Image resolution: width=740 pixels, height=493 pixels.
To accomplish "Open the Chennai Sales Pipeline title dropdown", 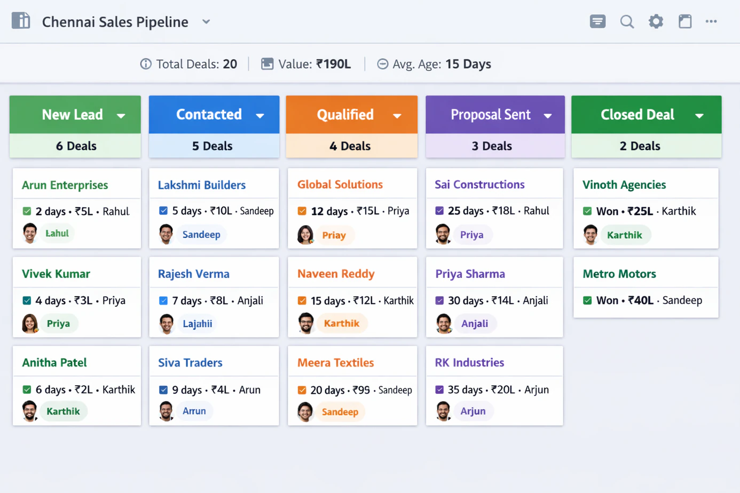I will (x=206, y=22).
